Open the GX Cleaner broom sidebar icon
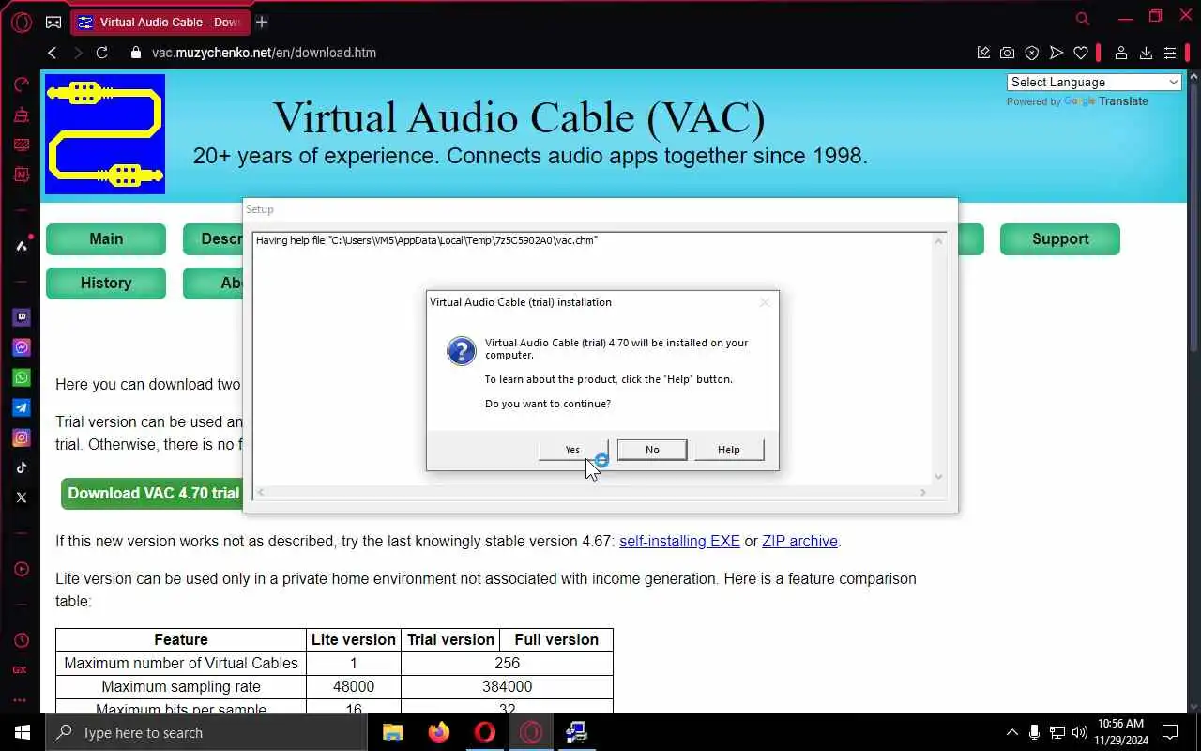The width and height of the screenshot is (1201, 751). point(21,115)
